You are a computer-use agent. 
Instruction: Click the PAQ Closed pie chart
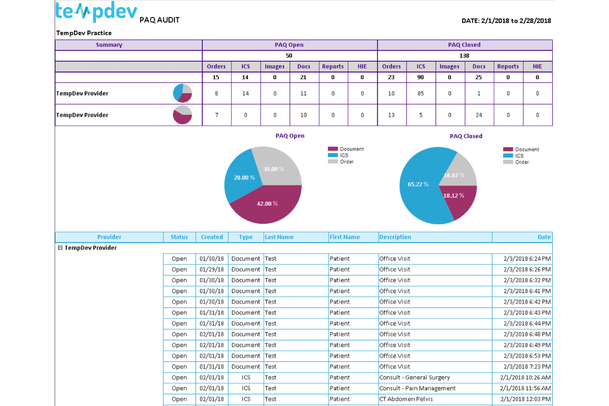point(437,185)
